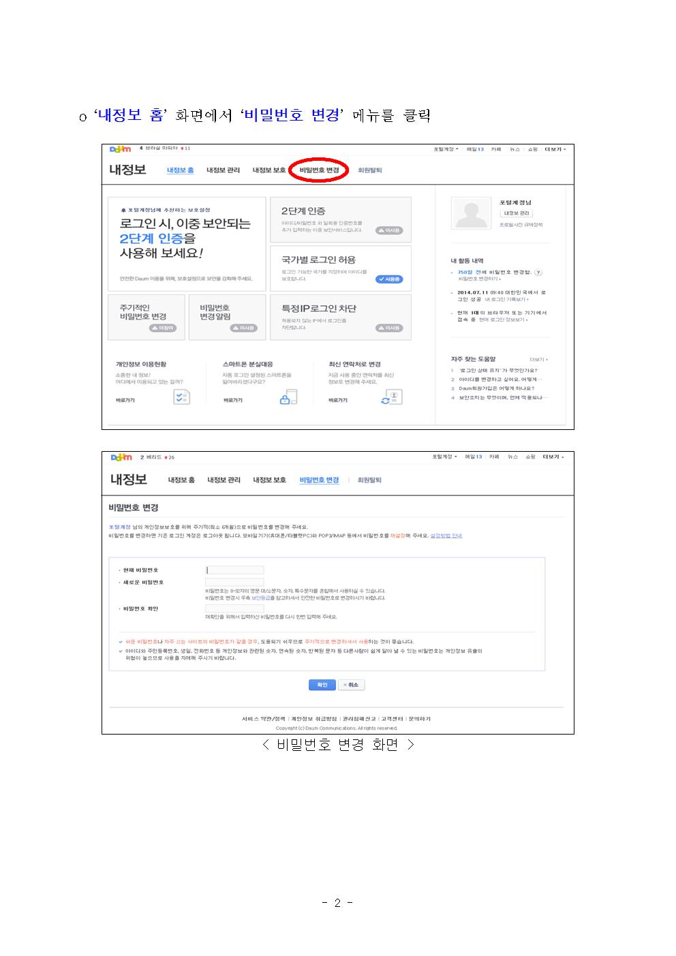Toggle the 2단계 인증 미사용 switch
The width and height of the screenshot is (676, 956).
389,230
